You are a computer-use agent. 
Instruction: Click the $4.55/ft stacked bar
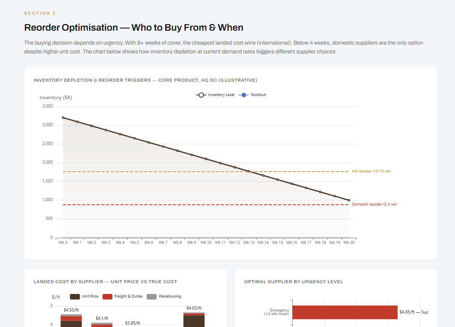(71, 321)
